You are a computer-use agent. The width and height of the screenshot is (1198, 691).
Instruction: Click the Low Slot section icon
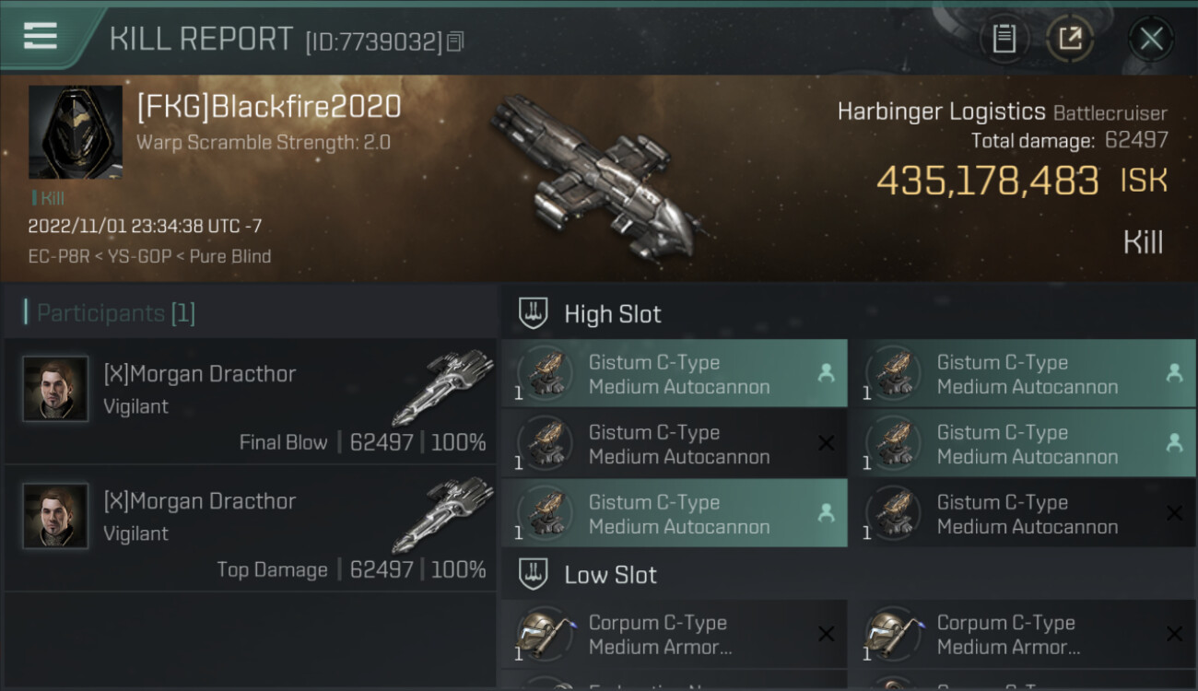[534, 575]
